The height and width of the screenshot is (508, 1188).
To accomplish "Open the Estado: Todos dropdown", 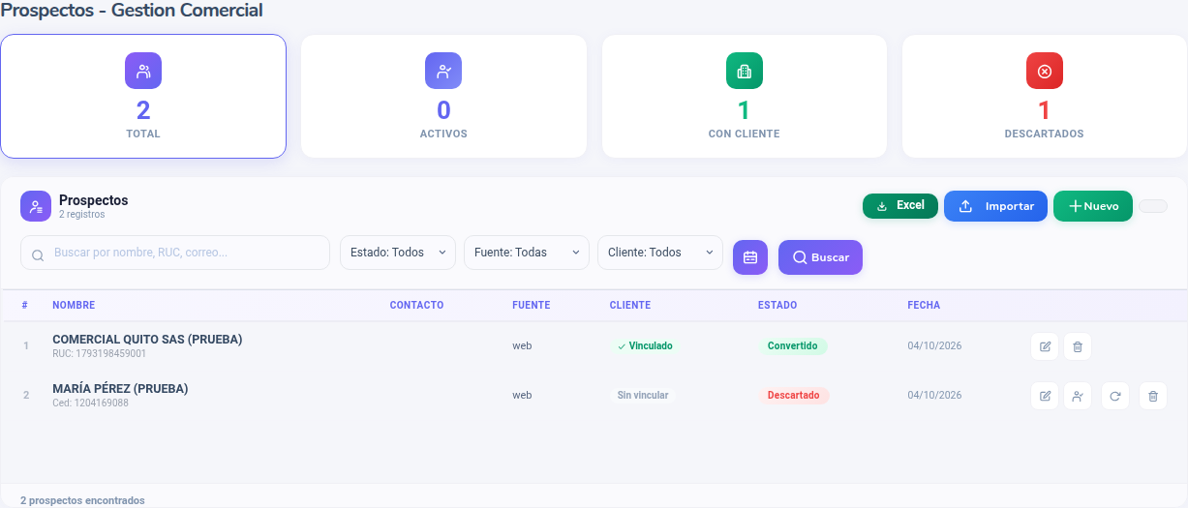I will coord(398,253).
